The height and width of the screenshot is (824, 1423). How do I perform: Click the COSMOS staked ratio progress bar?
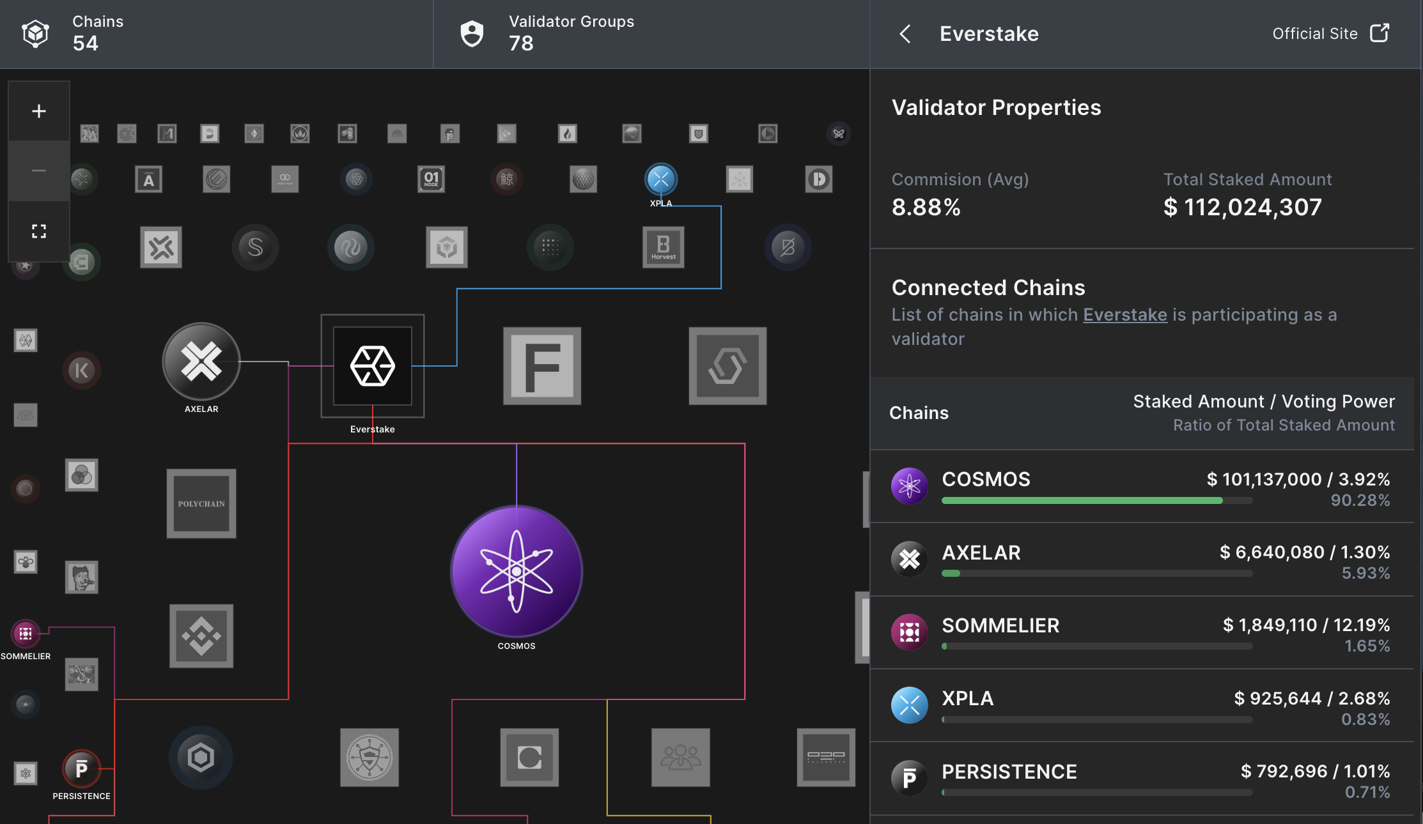[x=1096, y=501]
